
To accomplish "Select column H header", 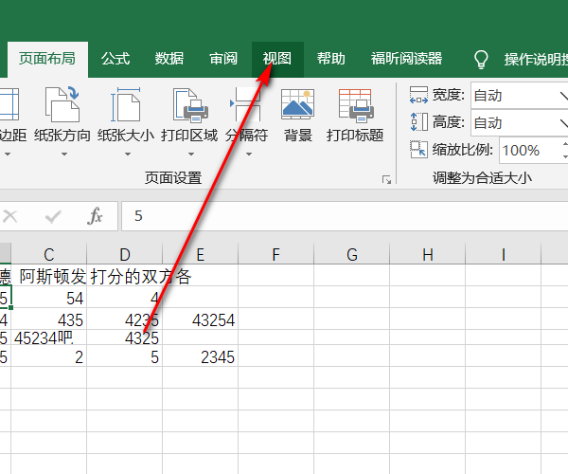I will pyautogui.click(x=428, y=254).
